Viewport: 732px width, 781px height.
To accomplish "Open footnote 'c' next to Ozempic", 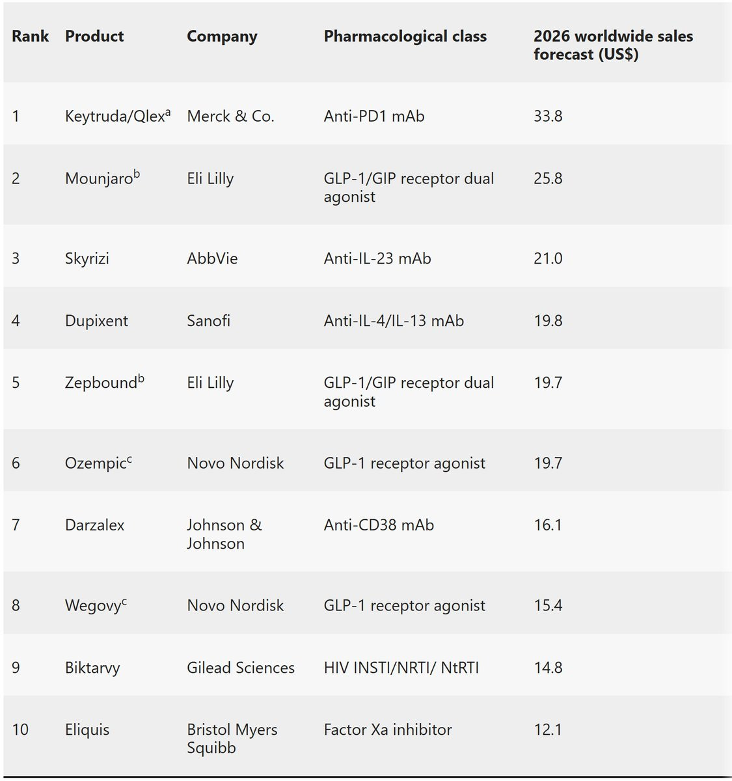I will click(129, 459).
